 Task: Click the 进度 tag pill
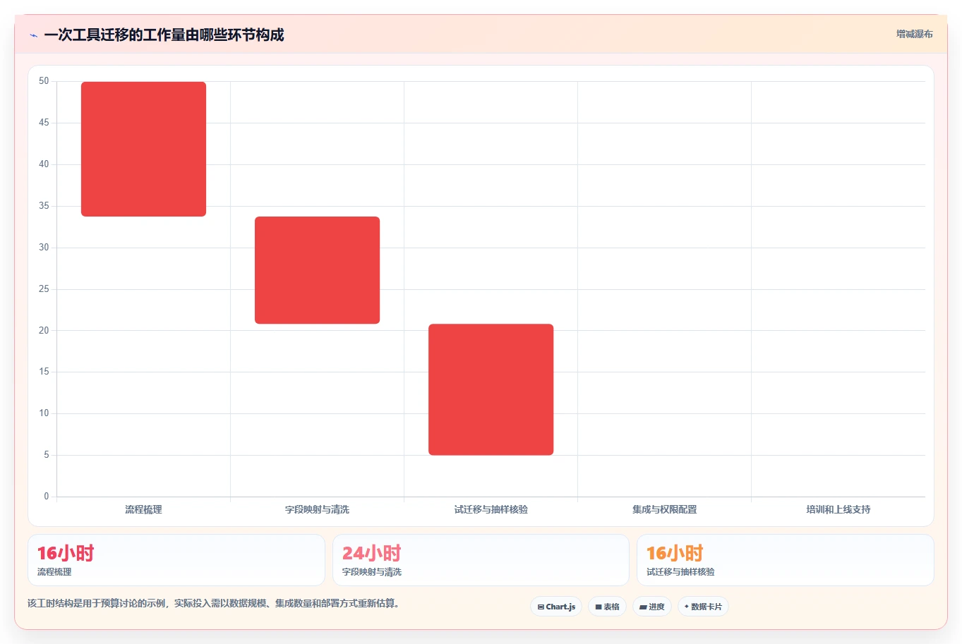point(651,607)
